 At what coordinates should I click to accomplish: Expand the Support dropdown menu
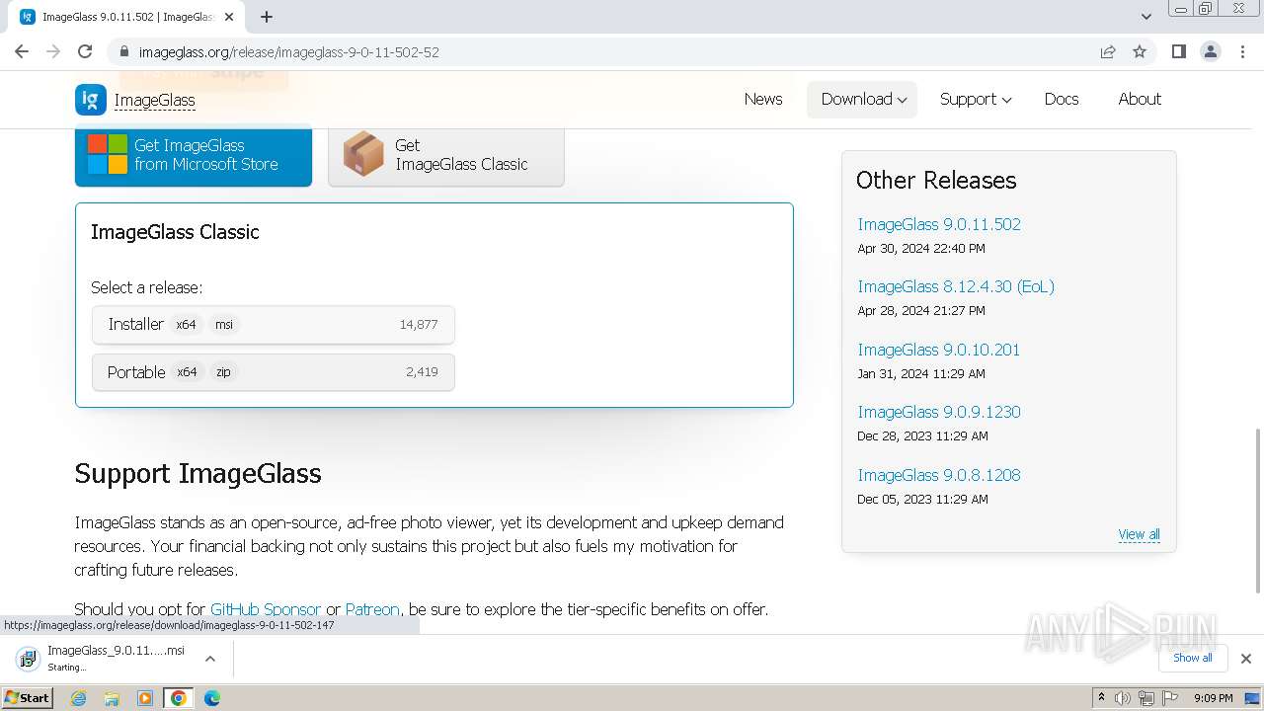coord(976,99)
